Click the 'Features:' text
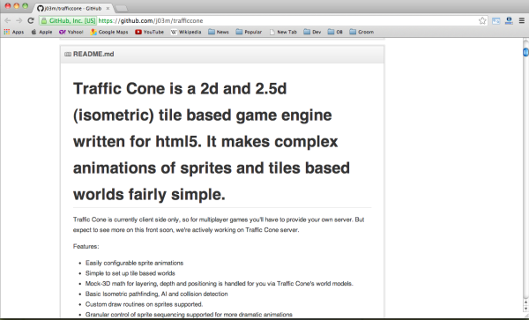This screenshot has height=320, width=529. [86, 247]
